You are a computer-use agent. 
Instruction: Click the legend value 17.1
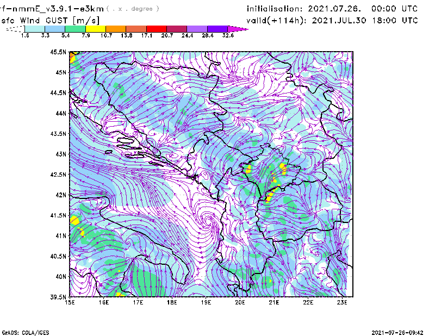pyautogui.click(x=147, y=35)
